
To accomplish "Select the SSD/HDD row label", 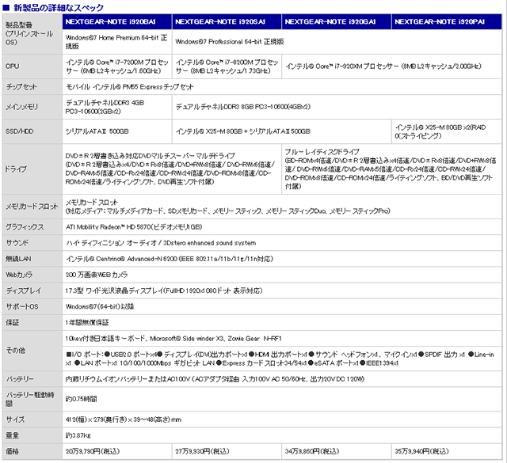I will [x=32, y=131].
